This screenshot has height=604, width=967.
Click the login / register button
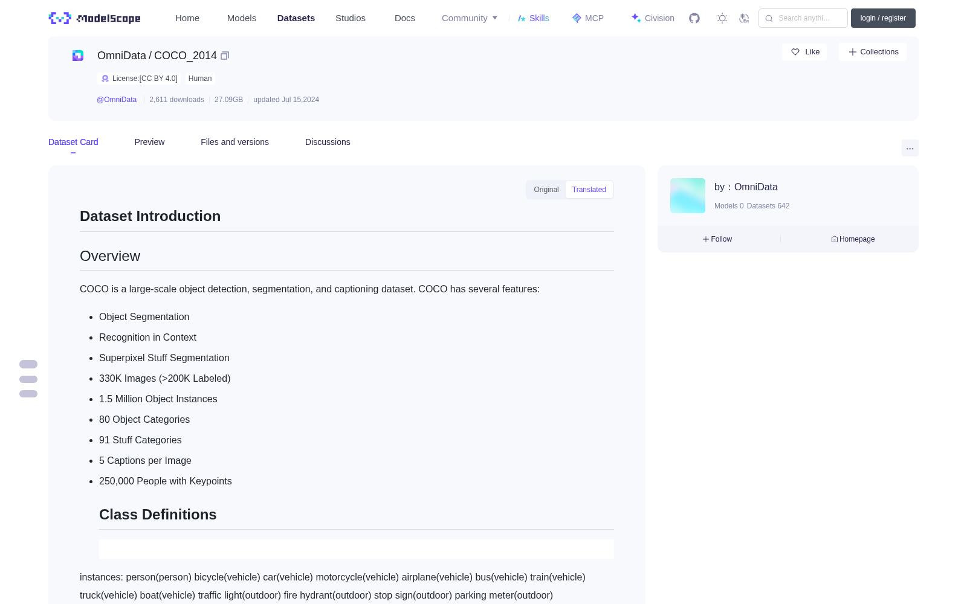tap(883, 18)
